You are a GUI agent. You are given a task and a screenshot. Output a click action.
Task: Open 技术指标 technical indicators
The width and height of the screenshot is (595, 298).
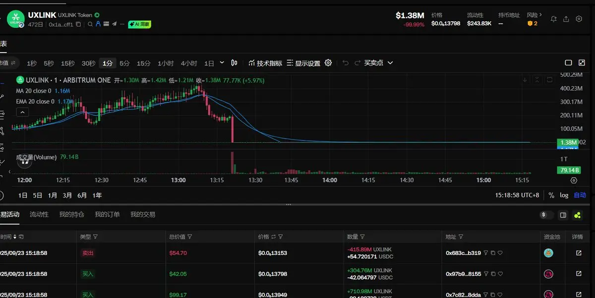coord(265,63)
